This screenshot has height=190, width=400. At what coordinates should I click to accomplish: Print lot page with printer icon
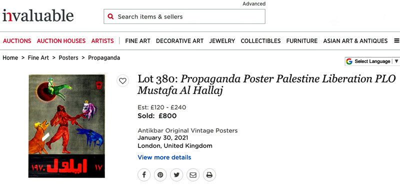(x=209, y=175)
